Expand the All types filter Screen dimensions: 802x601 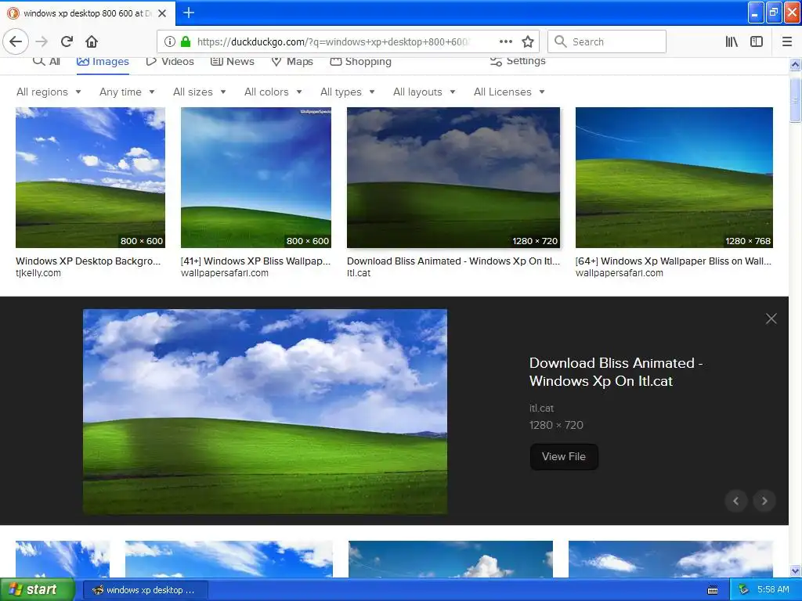point(347,92)
